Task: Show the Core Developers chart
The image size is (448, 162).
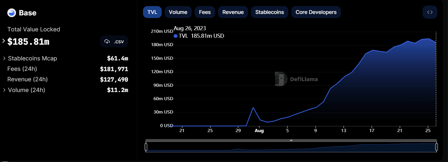Action: pyautogui.click(x=316, y=12)
